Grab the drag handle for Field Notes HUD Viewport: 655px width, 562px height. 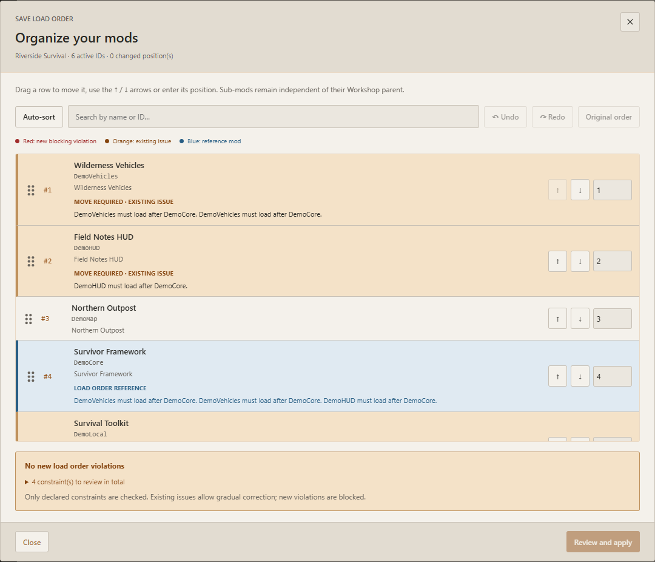(31, 262)
